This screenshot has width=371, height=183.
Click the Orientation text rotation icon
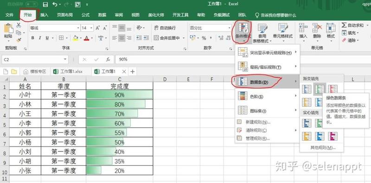pyautogui.click(x=140, y=28)
